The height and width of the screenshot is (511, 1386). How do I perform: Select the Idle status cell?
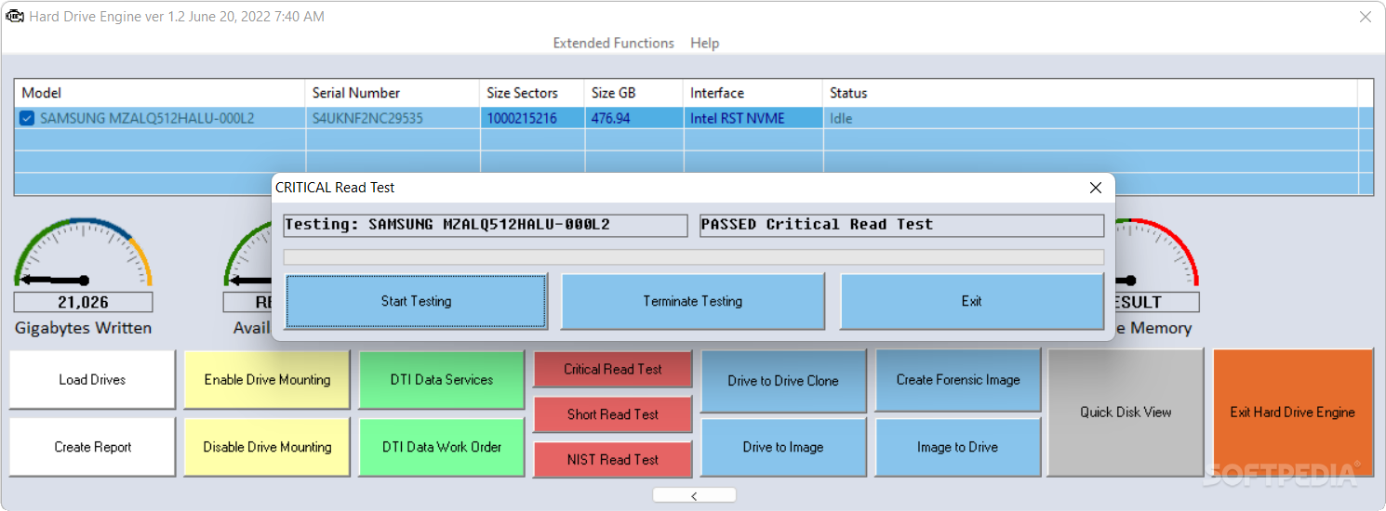click(1090, 118)
